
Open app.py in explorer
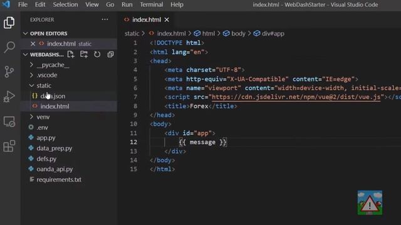(46, 137)
